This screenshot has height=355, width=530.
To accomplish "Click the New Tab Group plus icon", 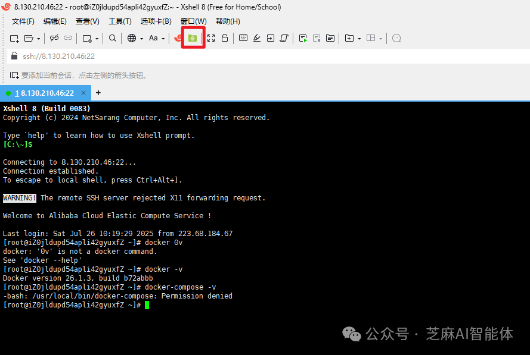I will (349, 38).
